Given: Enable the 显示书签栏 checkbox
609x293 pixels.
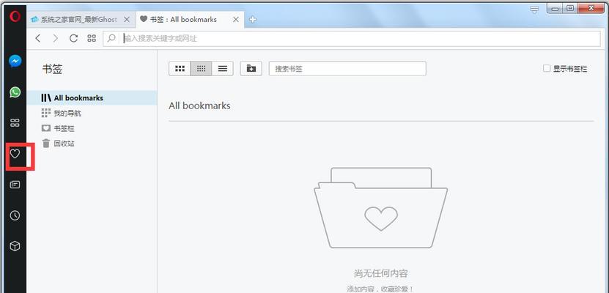Looking at the screenshot, I should click(x=547, y=69).
